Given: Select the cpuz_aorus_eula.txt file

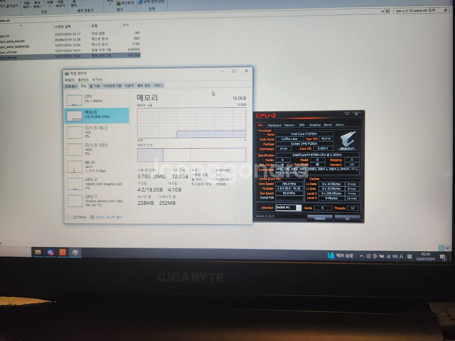Looking at the screenshot, I should [x=70, y=40].
